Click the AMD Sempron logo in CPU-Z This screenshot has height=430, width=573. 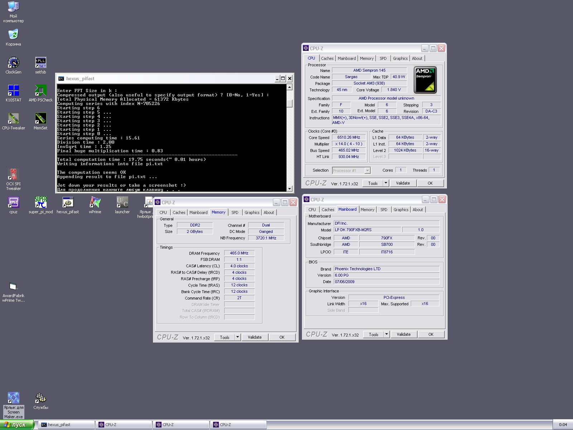pyautogui.click(x=425, y=80)
